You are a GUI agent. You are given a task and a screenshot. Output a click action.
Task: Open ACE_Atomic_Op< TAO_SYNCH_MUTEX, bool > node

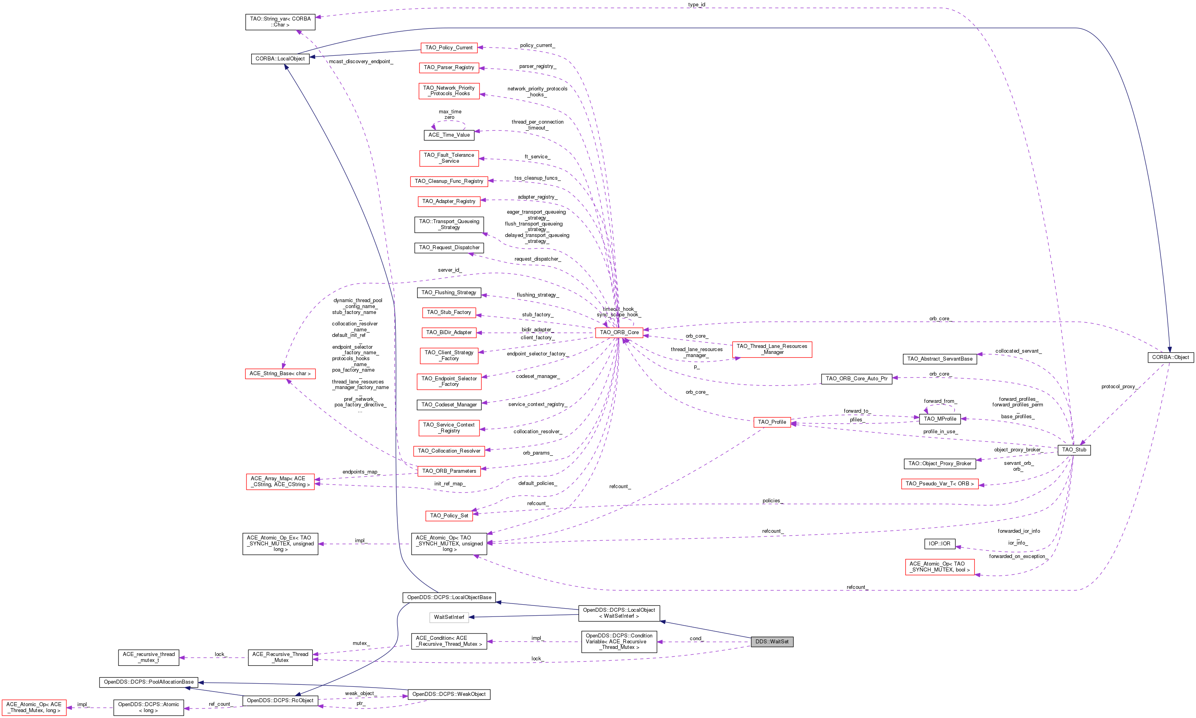(x=940, y=567)
